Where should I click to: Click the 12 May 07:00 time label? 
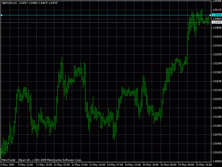click(62, 165)
